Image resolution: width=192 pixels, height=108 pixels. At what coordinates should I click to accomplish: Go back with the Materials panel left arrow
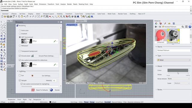click(x=156, y=27)
